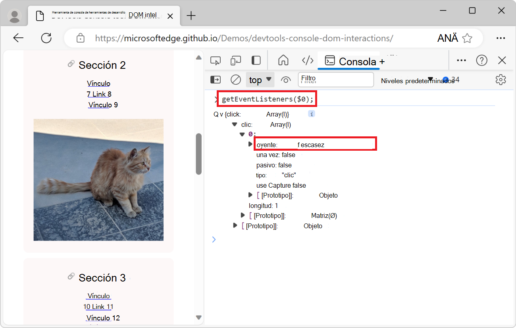Open the top frame context dropdown

coord(260,80)
